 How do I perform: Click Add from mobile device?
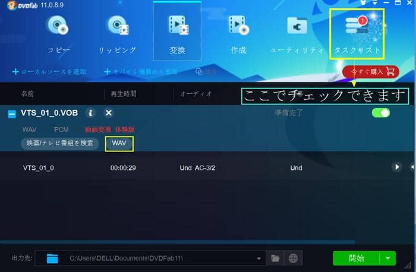tap(141, 72)
